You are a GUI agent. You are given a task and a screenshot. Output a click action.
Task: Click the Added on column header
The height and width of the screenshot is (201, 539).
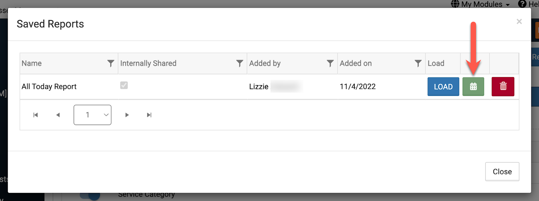coord(356,63)
